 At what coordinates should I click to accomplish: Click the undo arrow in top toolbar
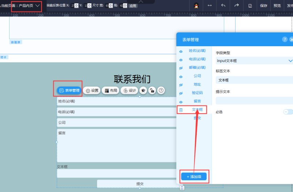click(x=223, y=6)
